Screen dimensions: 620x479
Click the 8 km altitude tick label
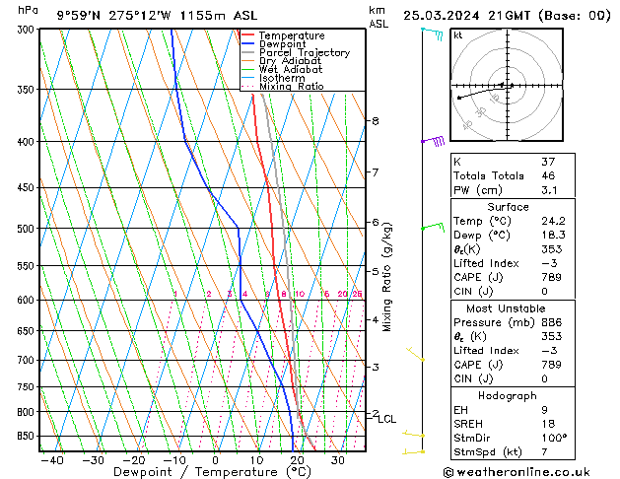[x=376, y=121]
